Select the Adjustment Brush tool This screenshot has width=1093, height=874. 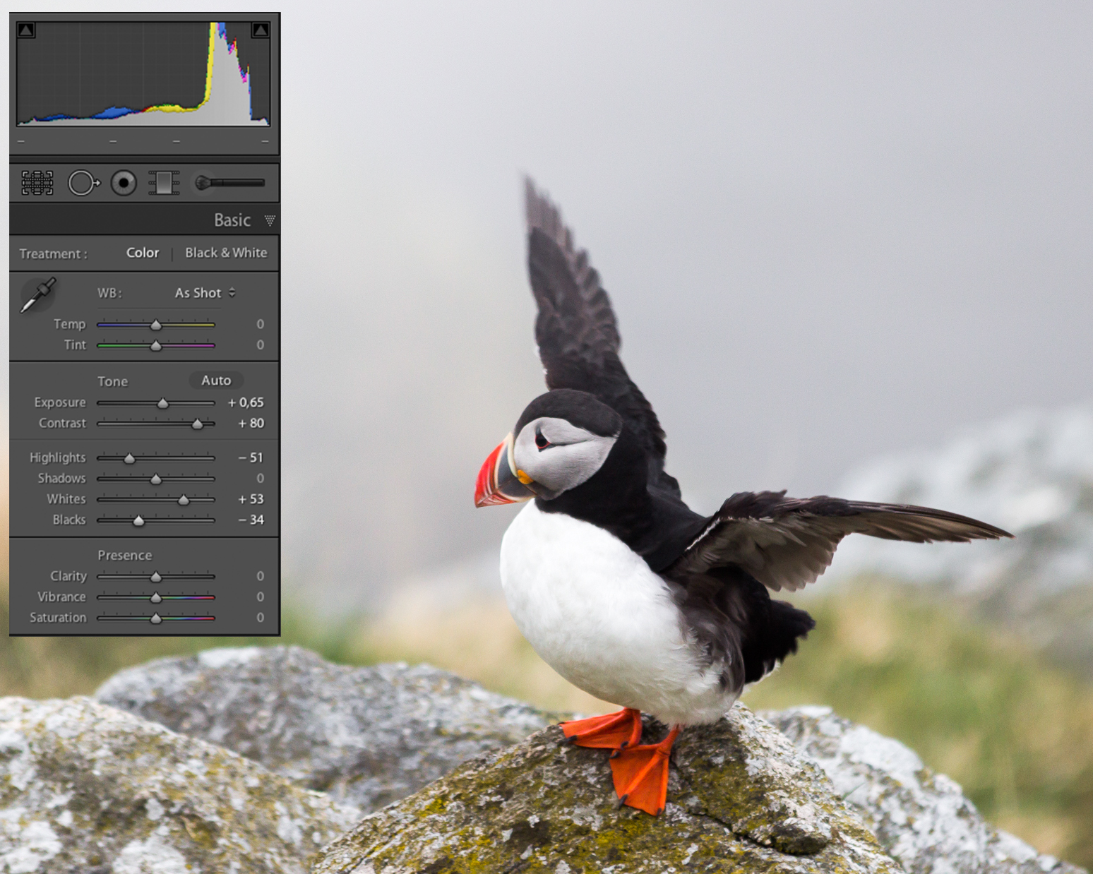(229, 183)
